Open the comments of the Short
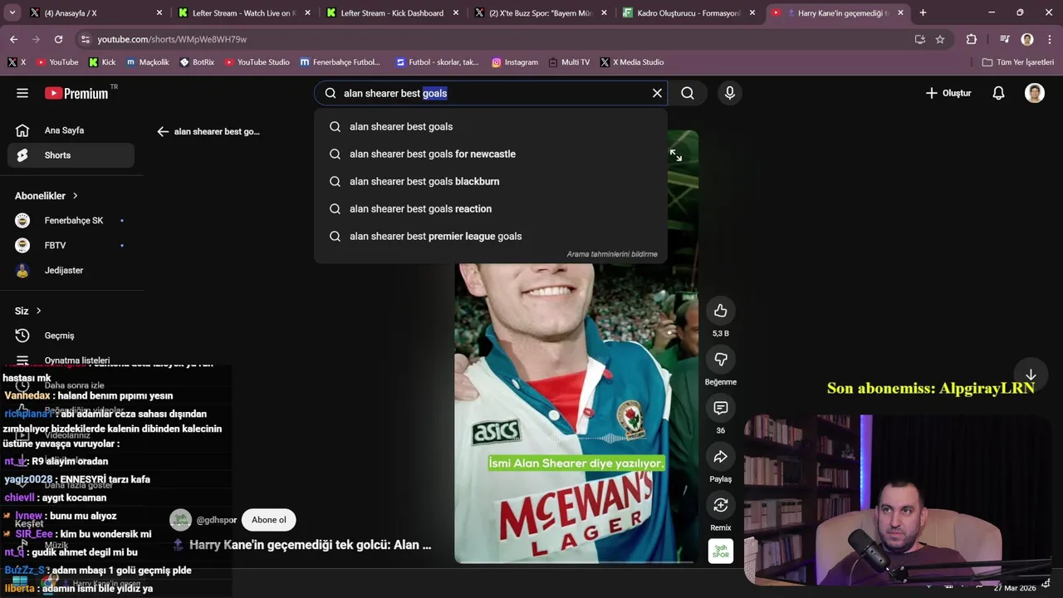Viewport: 1063px width, 598px height. (720, 408)
